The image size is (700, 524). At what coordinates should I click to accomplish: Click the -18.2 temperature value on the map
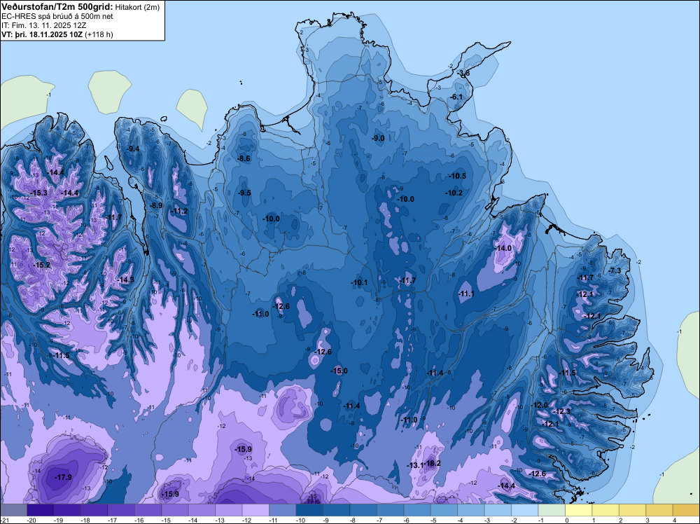pyautogui.click(x=432, y=463)
